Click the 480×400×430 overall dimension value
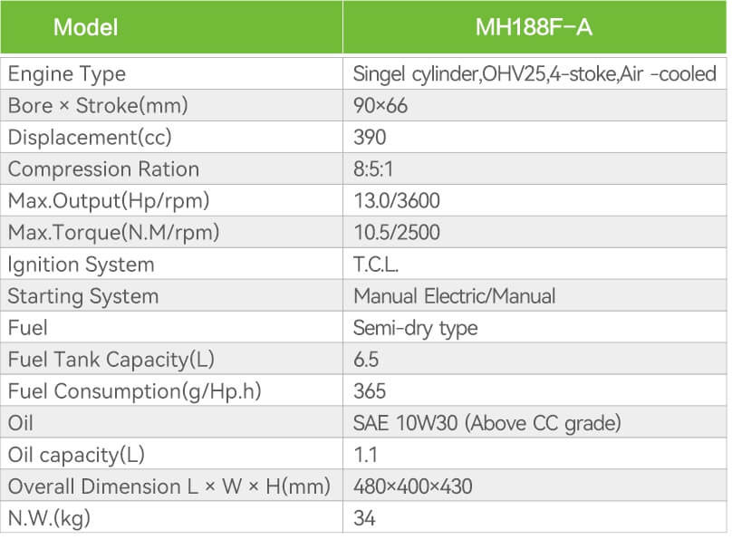 coord(413,486)
